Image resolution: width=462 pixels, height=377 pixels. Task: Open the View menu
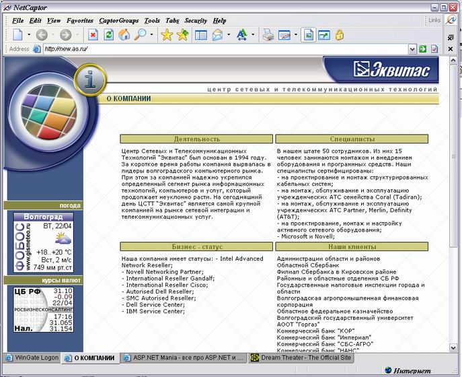pos(54,21)
